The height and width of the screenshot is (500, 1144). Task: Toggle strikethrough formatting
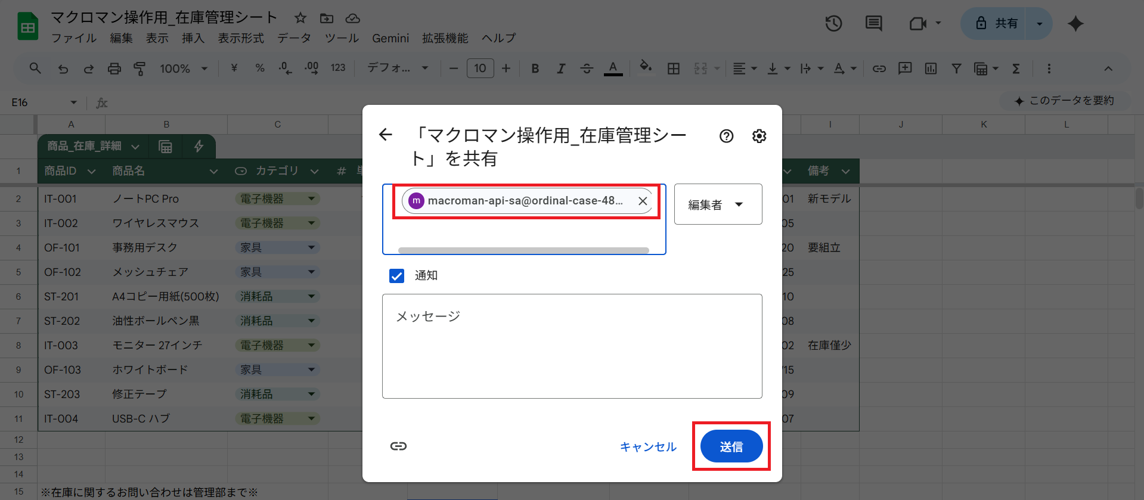[x=587, y=69]
